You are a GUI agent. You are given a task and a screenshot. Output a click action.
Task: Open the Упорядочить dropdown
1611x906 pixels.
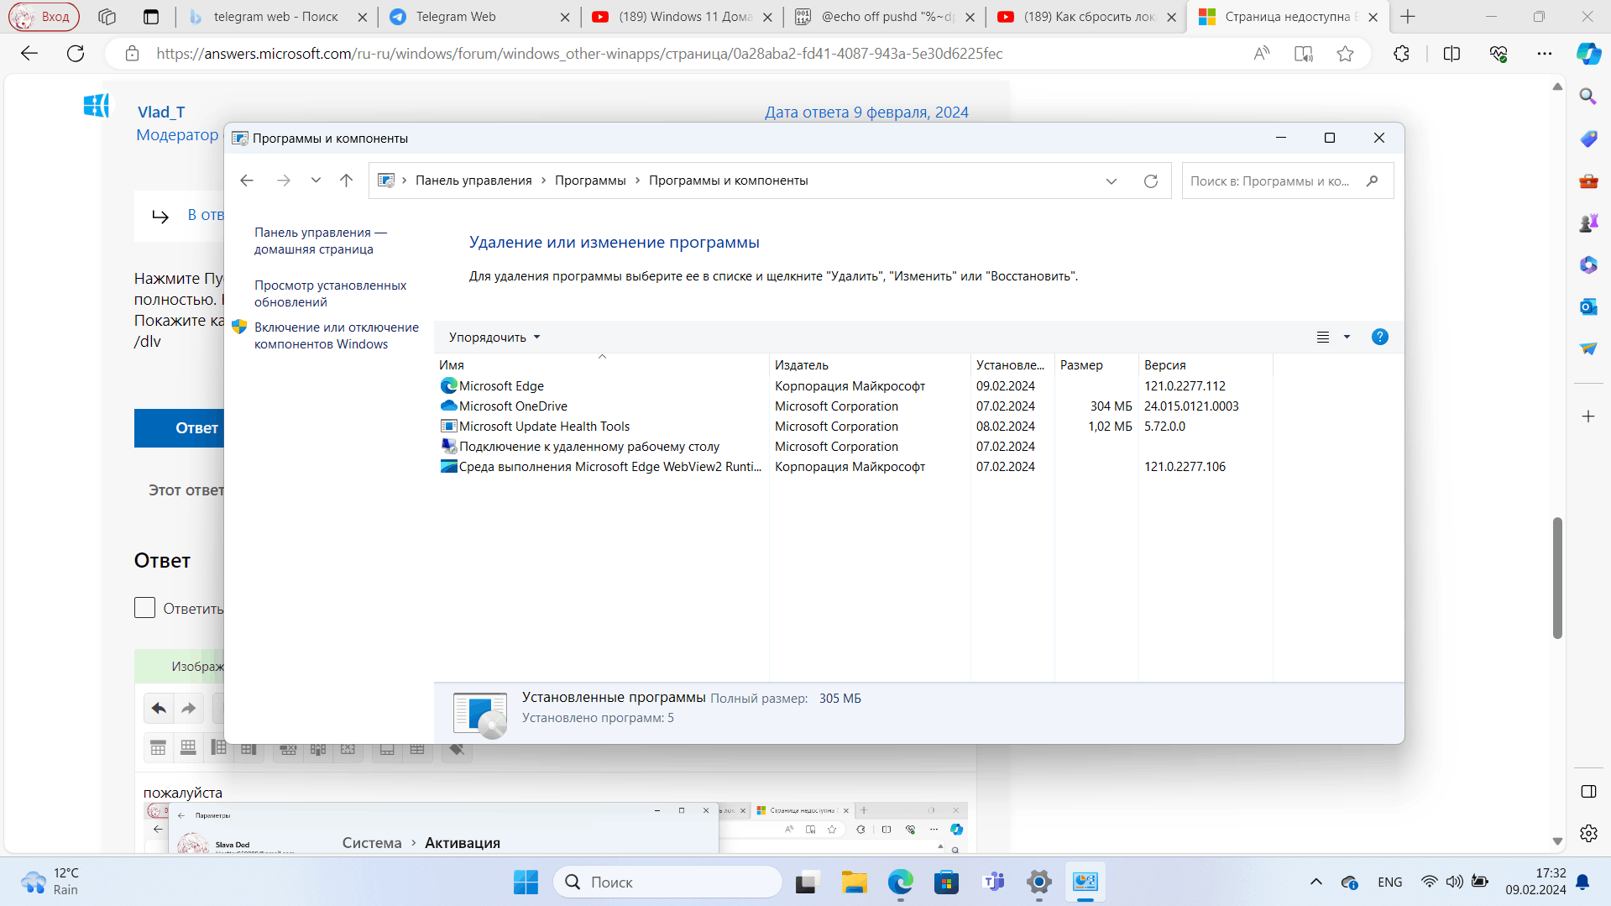[x=494, y=337]
